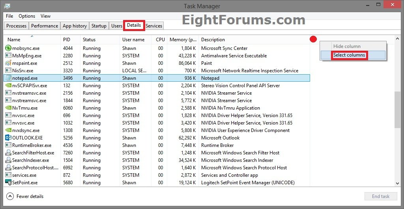Click the scrollbar up arrow
Image resolution: width=404 pixels, height=209 pixels.
tap(397, 39)
